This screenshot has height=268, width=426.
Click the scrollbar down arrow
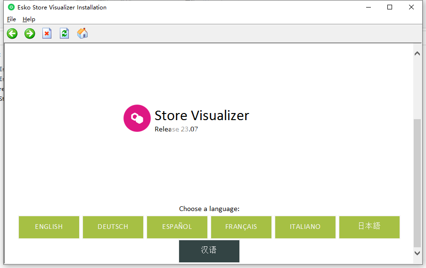418,253
